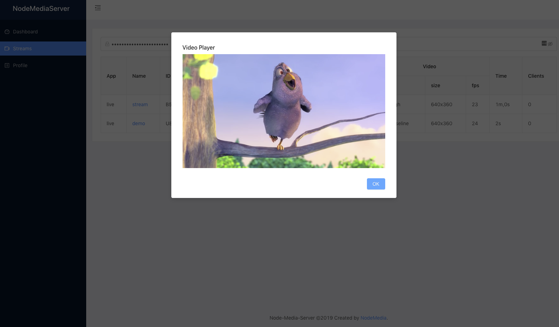This screenshot has height=327, width=559.
Task: Click the Big Buck Bunny video preview
Action: pos(284,111)
